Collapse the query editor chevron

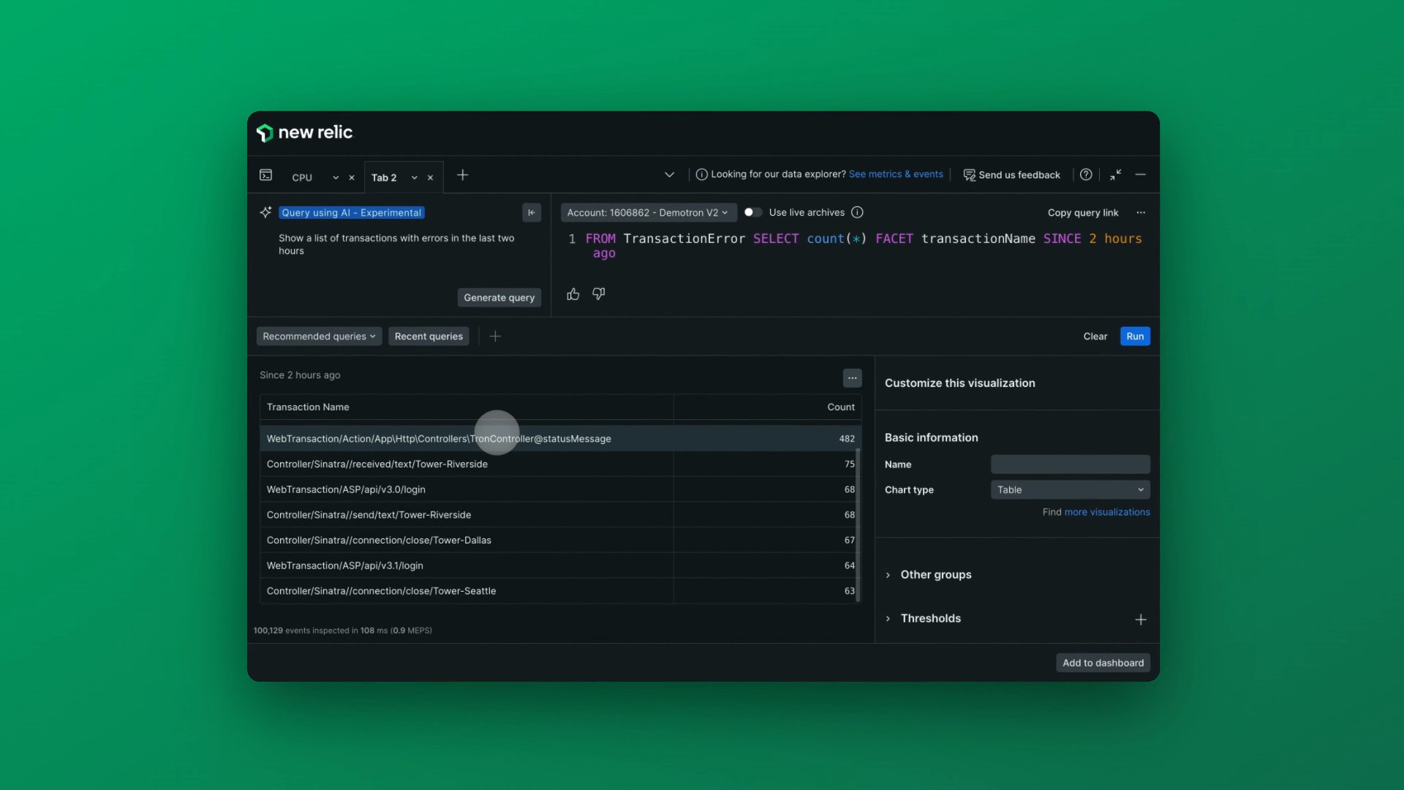(x=669, y=175)
